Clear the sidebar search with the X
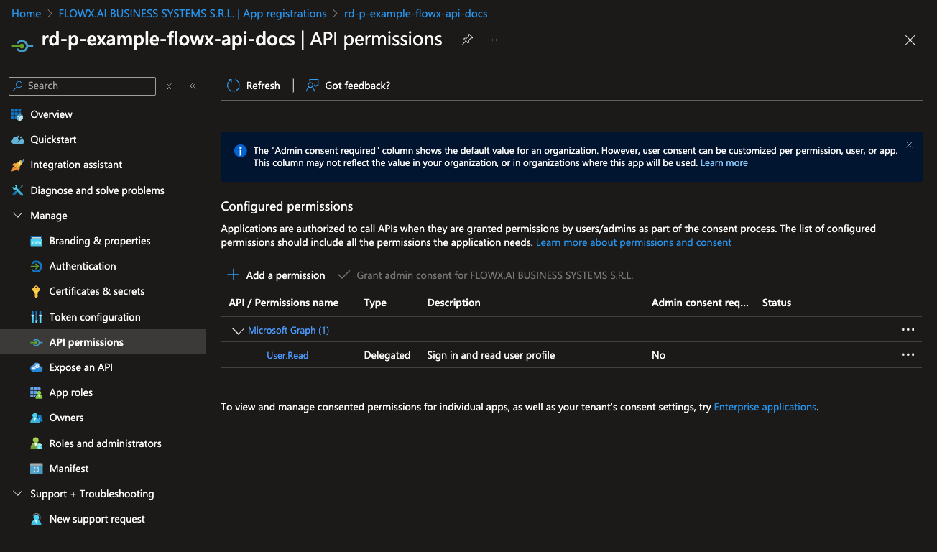The width and height of the screenshot is (937, 552). point(169,86)
